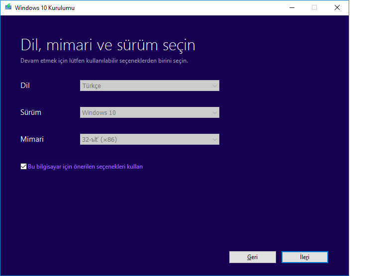Close the Windows 10 Kurulumu window
This screenshot has height=276, width=380.
tap(337, 8)
